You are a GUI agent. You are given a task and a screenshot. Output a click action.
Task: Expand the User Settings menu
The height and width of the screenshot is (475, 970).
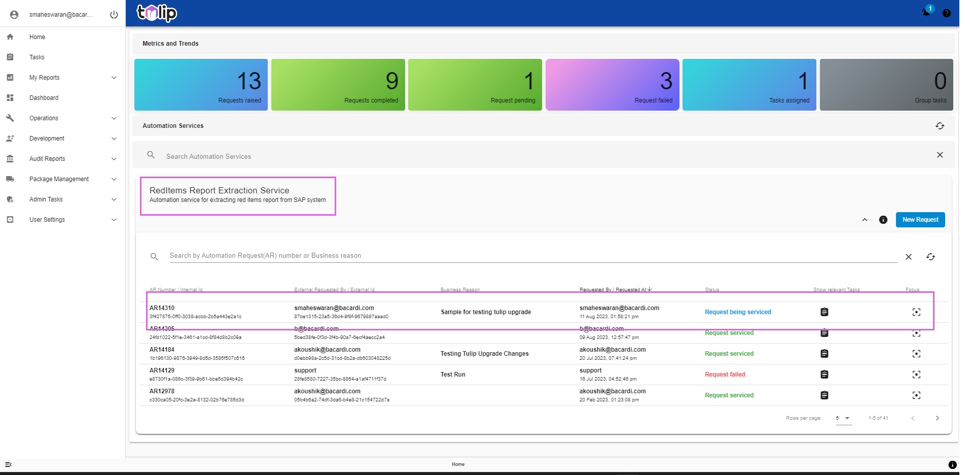click(x=114, y=220)
